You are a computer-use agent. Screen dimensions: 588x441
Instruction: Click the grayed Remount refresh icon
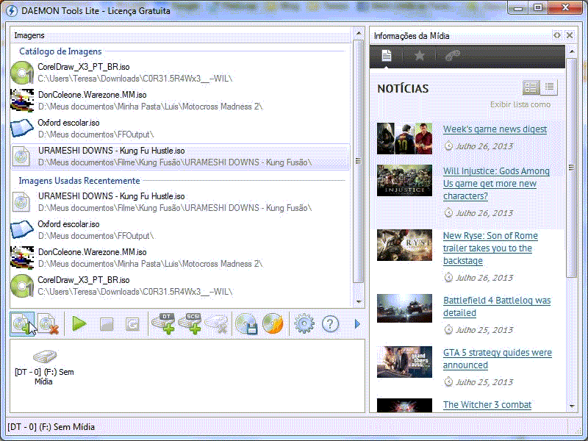pos(133,324)
